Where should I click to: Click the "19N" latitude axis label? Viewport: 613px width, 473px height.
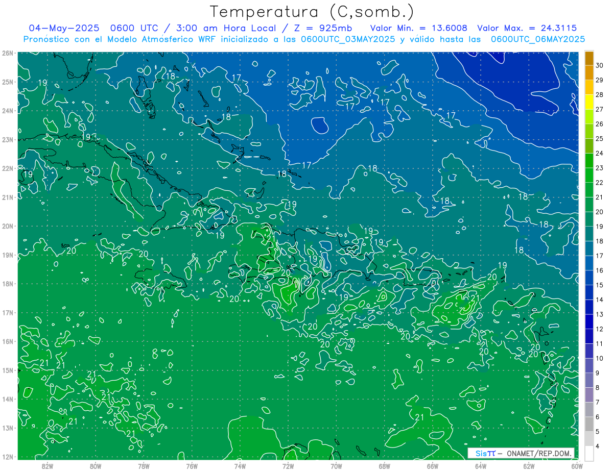(x=7, y=255)
